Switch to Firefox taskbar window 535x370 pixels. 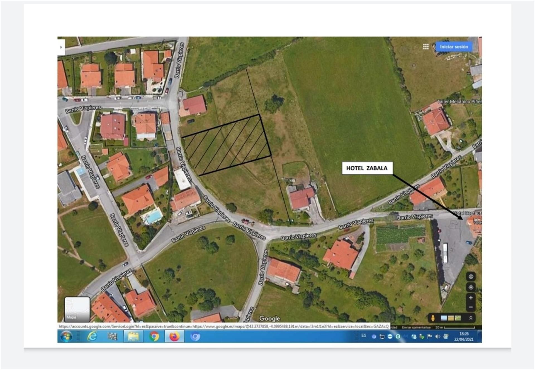coord(174,337)
